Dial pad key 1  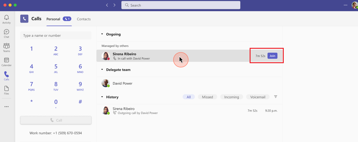coord(31,49)
